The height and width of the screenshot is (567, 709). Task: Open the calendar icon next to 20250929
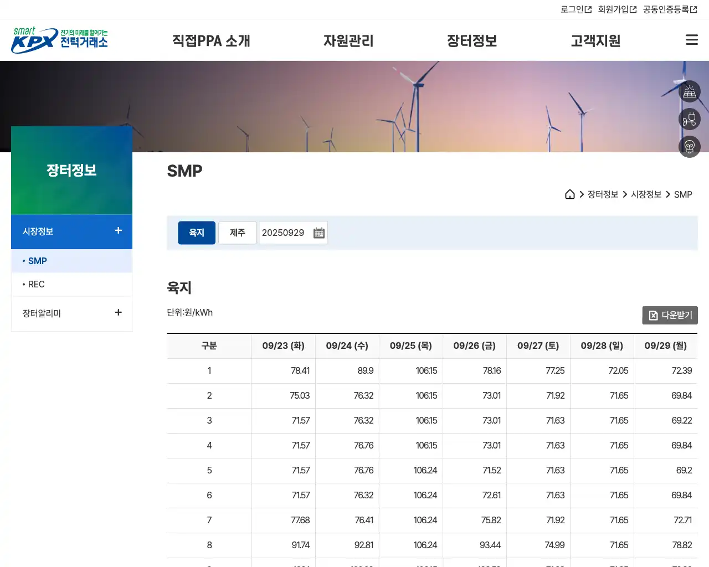tap(318, 233)
